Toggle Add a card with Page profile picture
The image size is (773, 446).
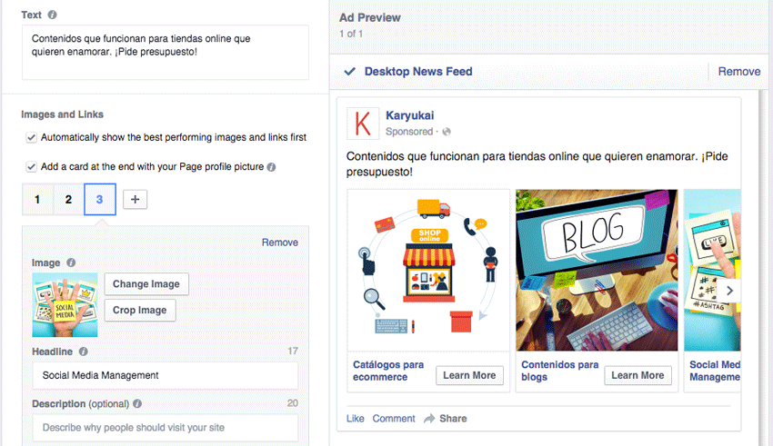(x=31, y=167)
